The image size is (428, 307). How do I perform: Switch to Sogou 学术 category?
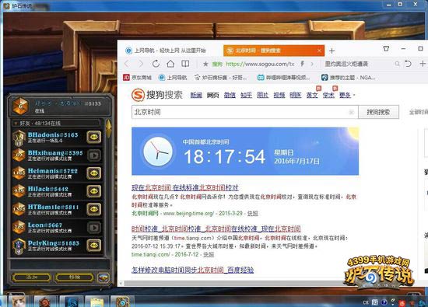pos(328,95)
